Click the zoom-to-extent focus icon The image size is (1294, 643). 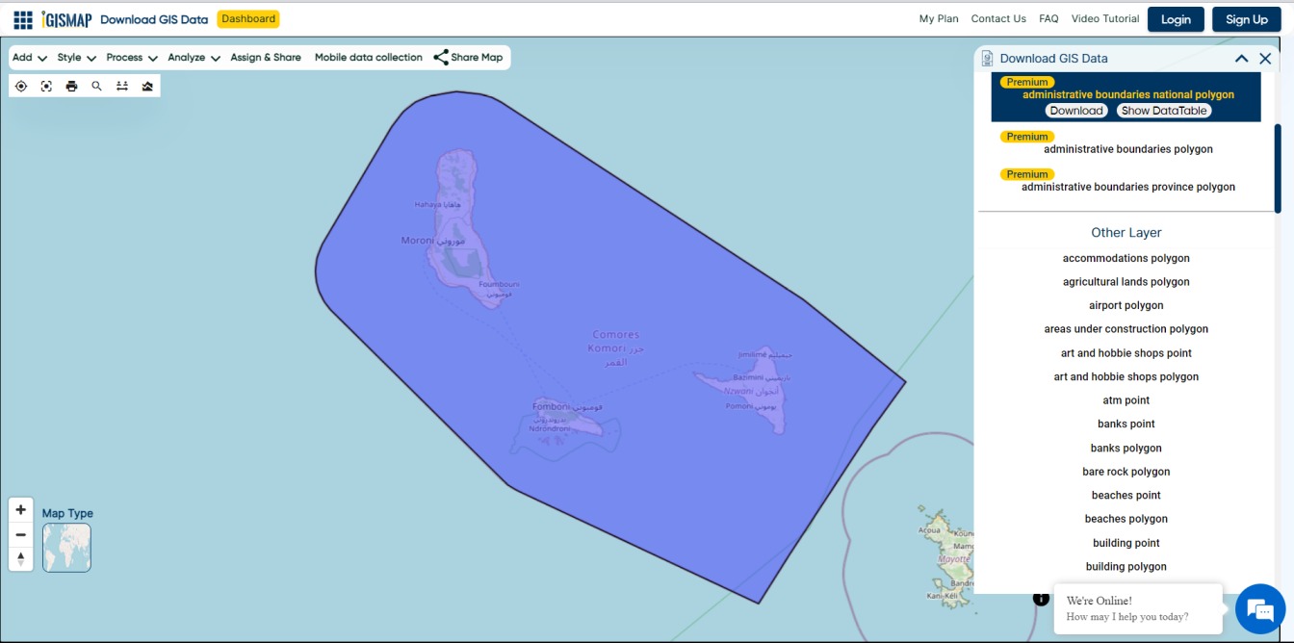(46, 86)
